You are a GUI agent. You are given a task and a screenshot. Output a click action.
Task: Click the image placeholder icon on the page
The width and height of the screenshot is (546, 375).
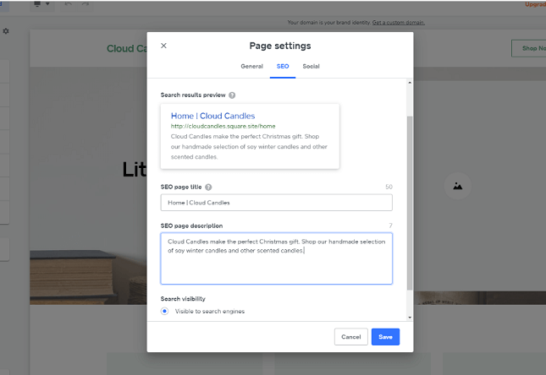click(x=457, y=186)
